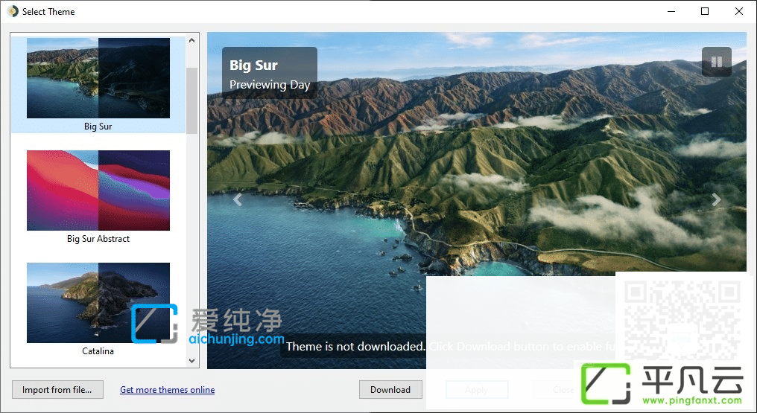757x413 pixels.
Task: Minimize the Select Theme window
Action: 671,11
